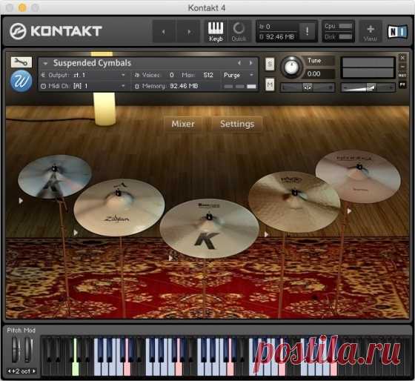Click the Mod wheel

(28, 350)
